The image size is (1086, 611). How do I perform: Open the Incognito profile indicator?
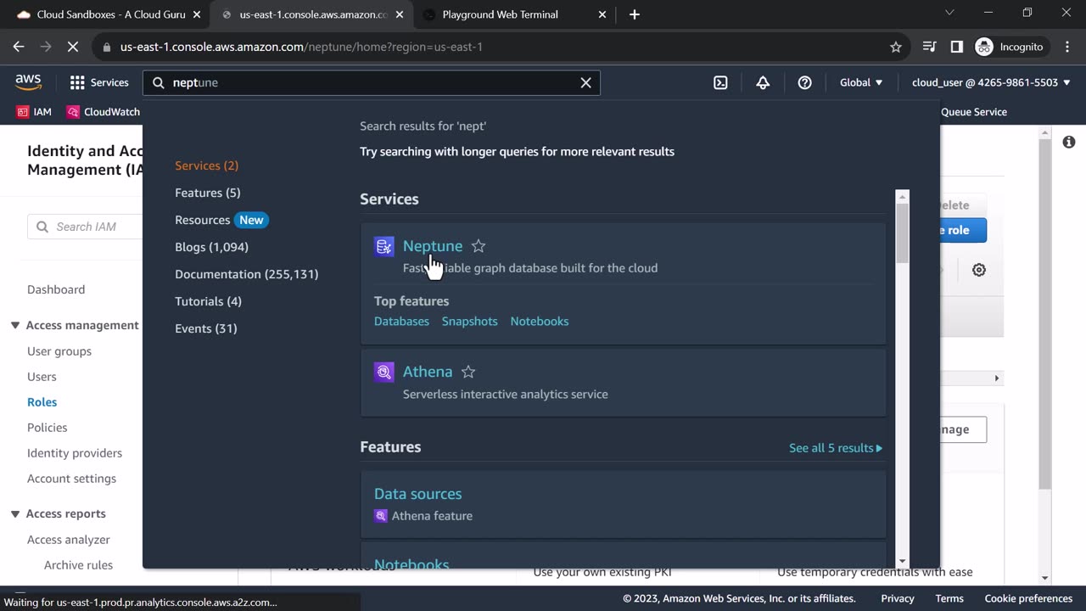click(1010, 47)
